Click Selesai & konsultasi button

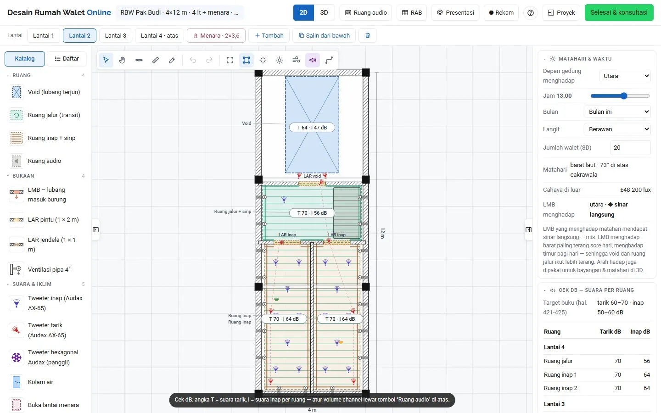619,13
